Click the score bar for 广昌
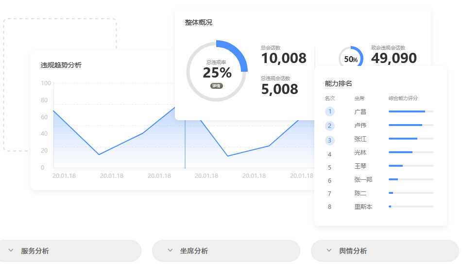Viewport: 462px width, 269px height. click(x=411, y=111)
